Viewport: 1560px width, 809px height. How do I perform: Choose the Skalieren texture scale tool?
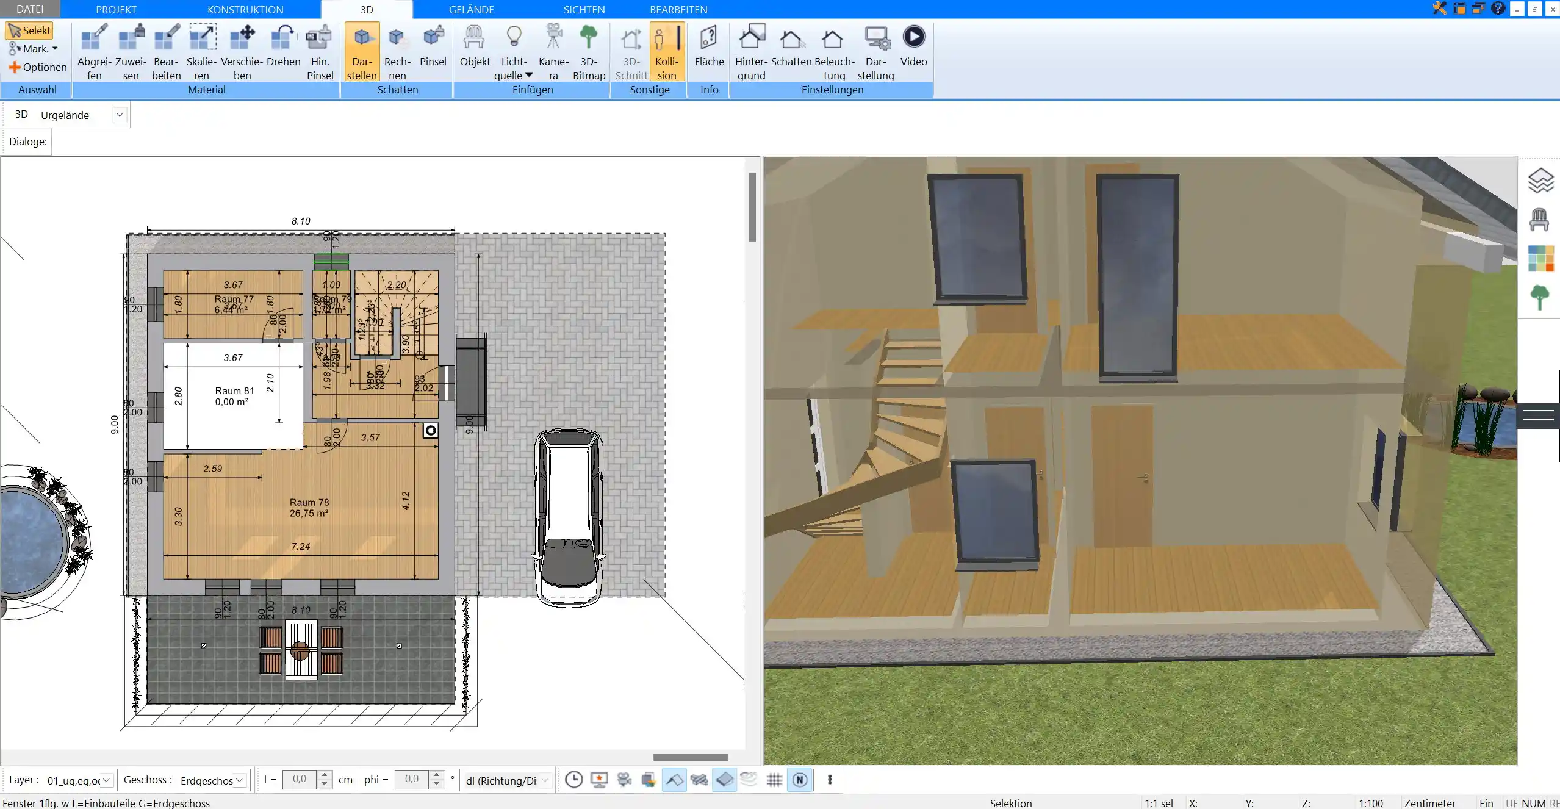201,52
